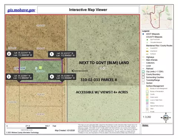Click the Local legend label

[x=148, y=66]
